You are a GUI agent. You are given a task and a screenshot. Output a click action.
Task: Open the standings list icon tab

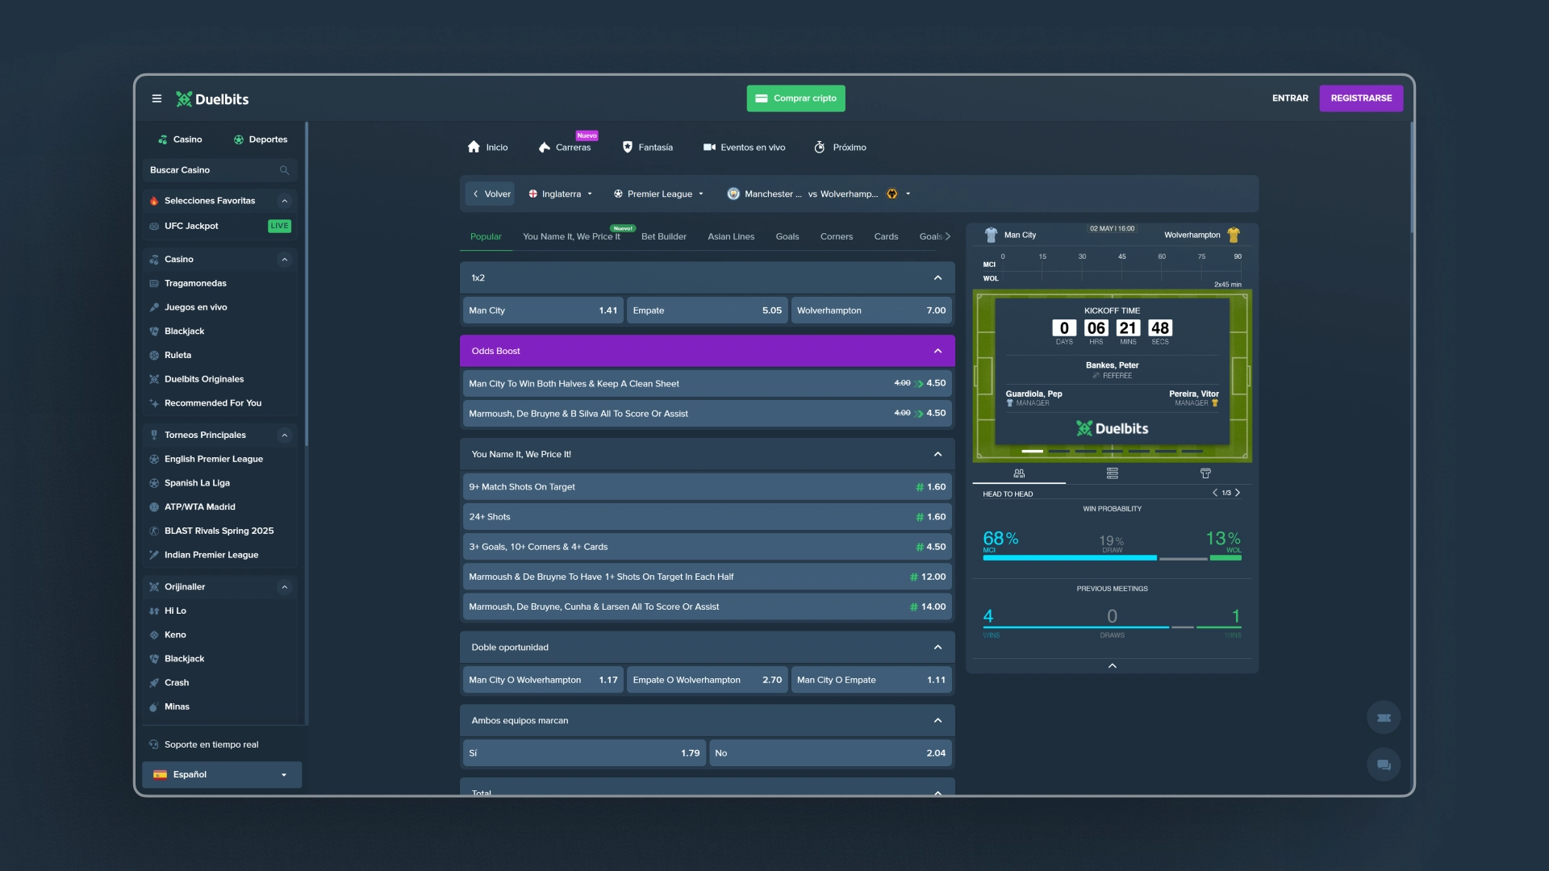pyautogui.click(x=1113, y=473)
